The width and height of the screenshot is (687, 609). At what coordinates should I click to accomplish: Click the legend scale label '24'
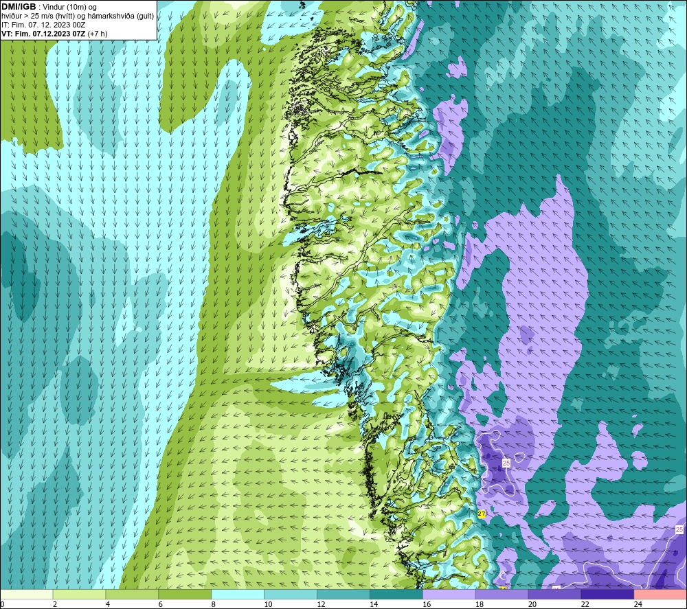pyautogui.click(x=638, y=605)
